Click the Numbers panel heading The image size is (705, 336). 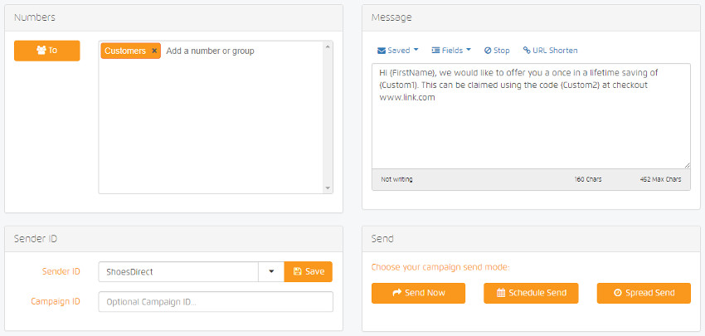[35, 17]
